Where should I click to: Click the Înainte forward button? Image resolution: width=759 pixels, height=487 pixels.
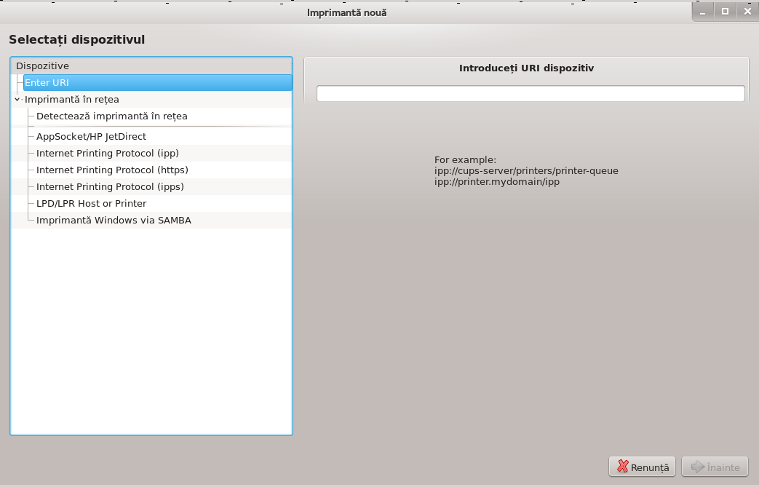(x=715, y=467)
